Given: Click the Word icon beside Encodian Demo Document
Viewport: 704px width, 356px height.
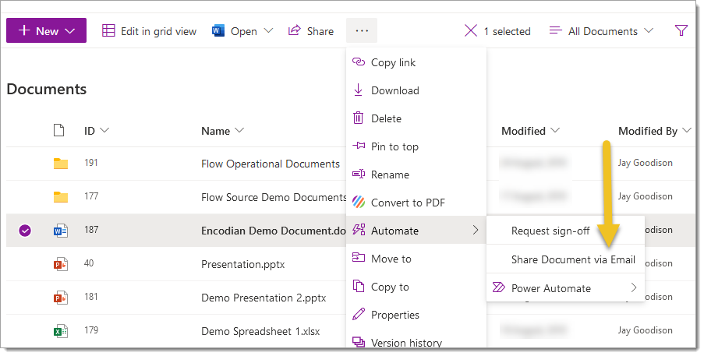Looking at the screenshot, I should pos(61,231).
